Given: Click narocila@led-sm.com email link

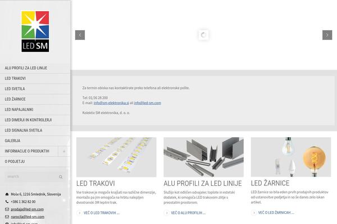Looking at the screenshot, I should [x=28, y=217].
